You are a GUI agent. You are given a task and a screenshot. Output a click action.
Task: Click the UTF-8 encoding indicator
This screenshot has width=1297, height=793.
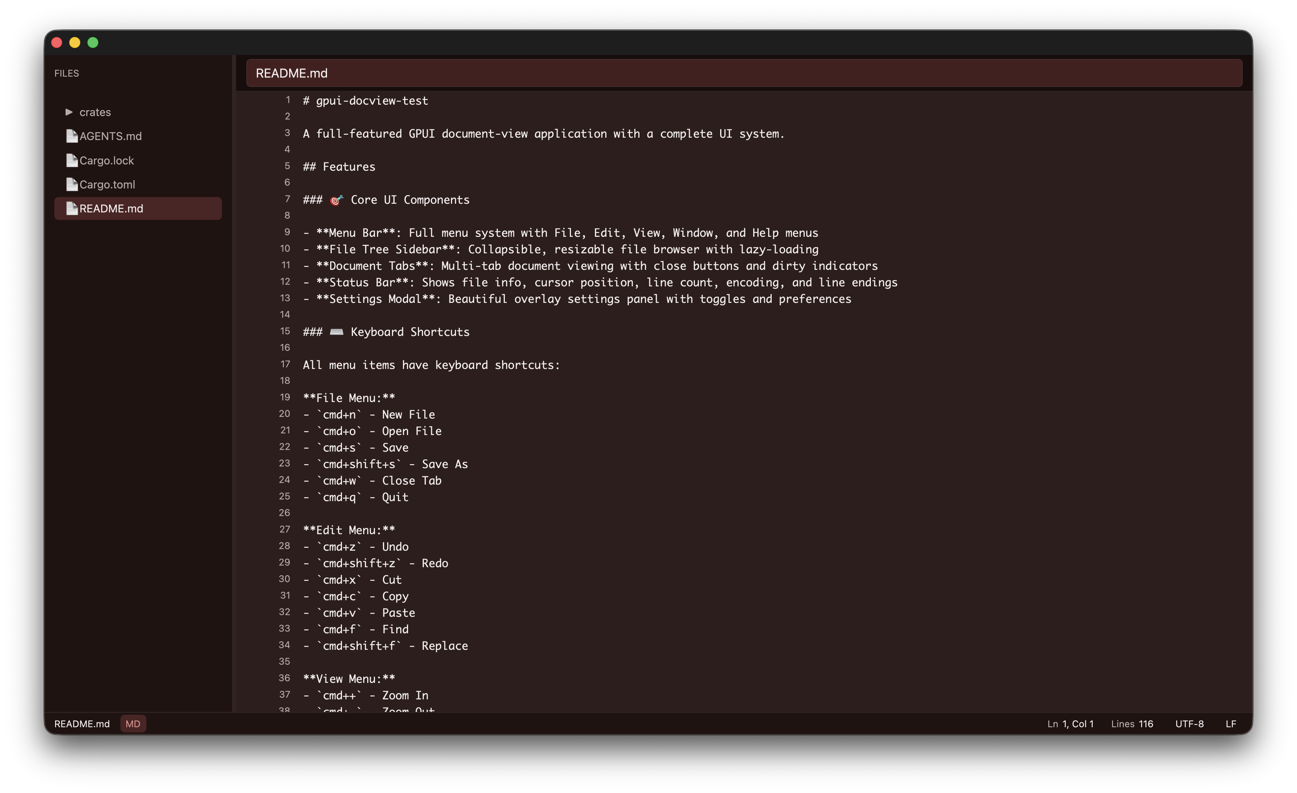pyautogui.click(x=1189, y=723)
